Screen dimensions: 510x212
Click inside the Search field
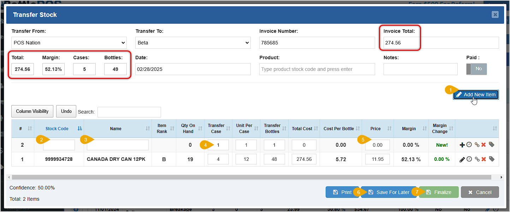point(129,112)
